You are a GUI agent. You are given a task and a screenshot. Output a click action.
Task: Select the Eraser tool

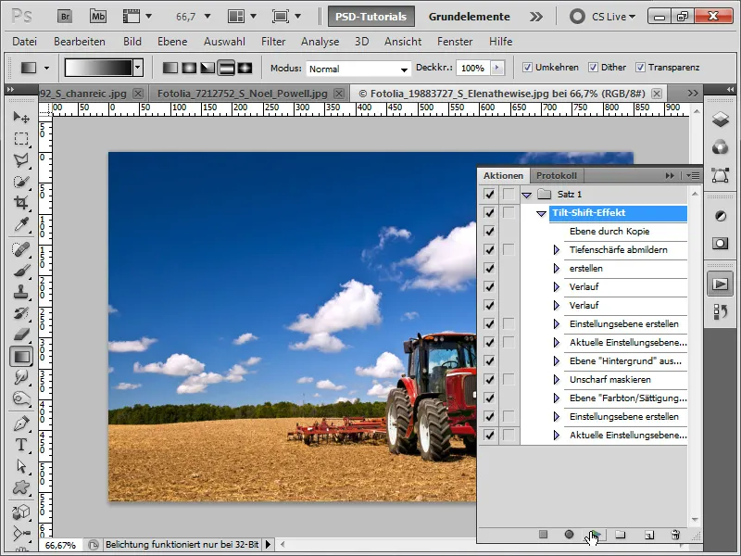click(x=20, y=335)
